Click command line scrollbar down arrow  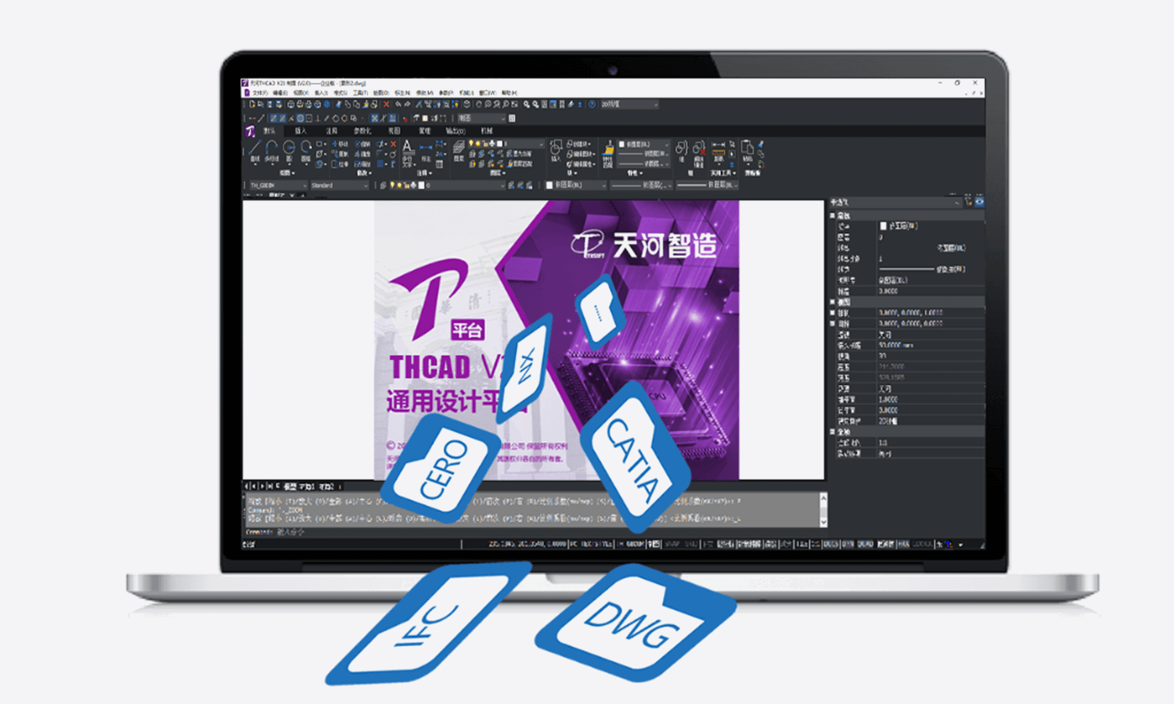point(823,522)
